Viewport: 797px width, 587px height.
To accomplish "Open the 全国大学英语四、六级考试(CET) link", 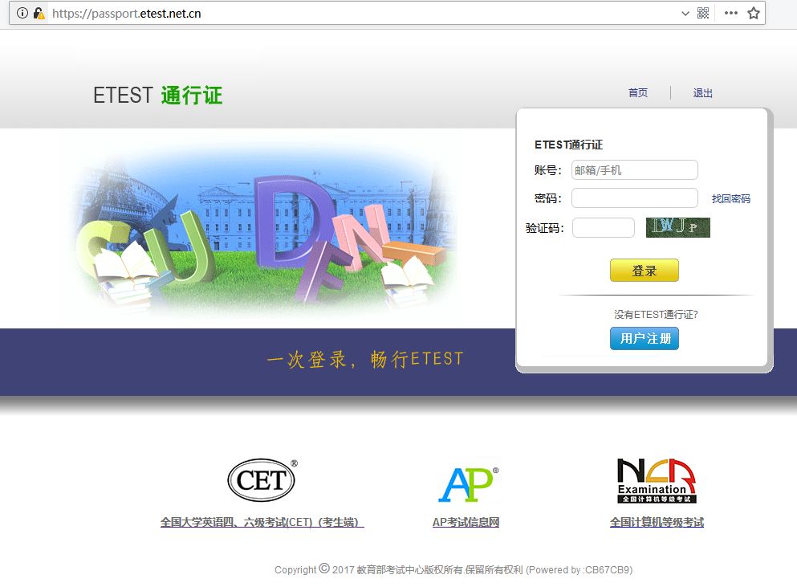I will (x=262, y=522).
